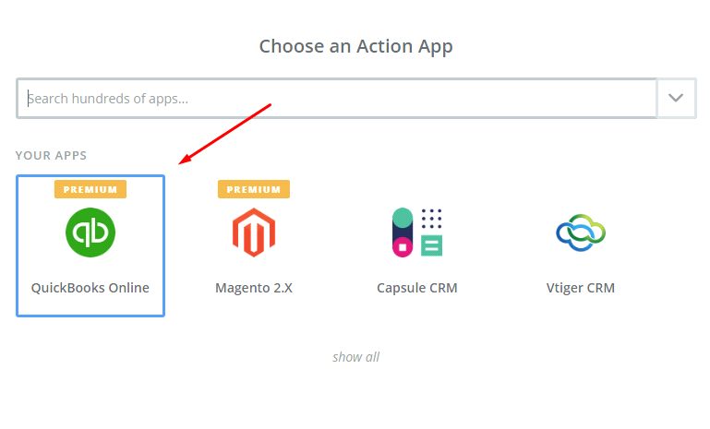Select the Magento 2.X orange logo

click(x=254, y=232)
